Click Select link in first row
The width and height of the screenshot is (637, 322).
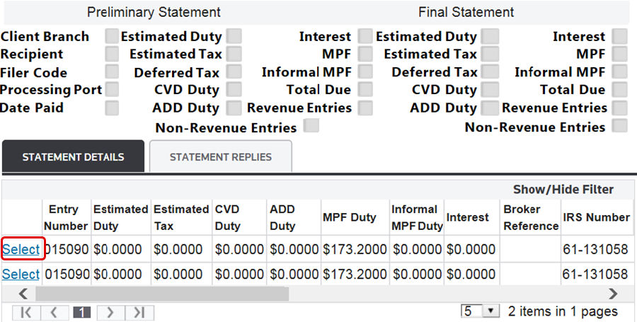(21, 249)
